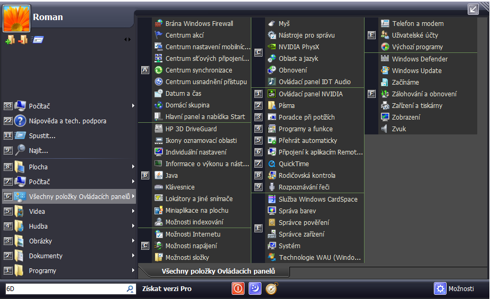
Task: Select Všechny položky Ovládacích panelů bottom tab
Action: (219, 271)
